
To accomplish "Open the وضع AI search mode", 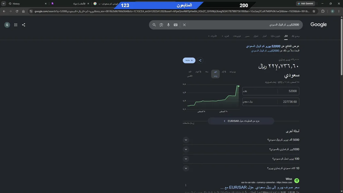I will [296, 36].
